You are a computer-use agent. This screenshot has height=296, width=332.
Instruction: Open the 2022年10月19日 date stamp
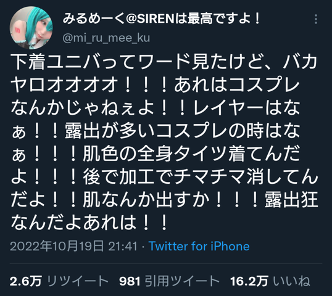point(57,246)
